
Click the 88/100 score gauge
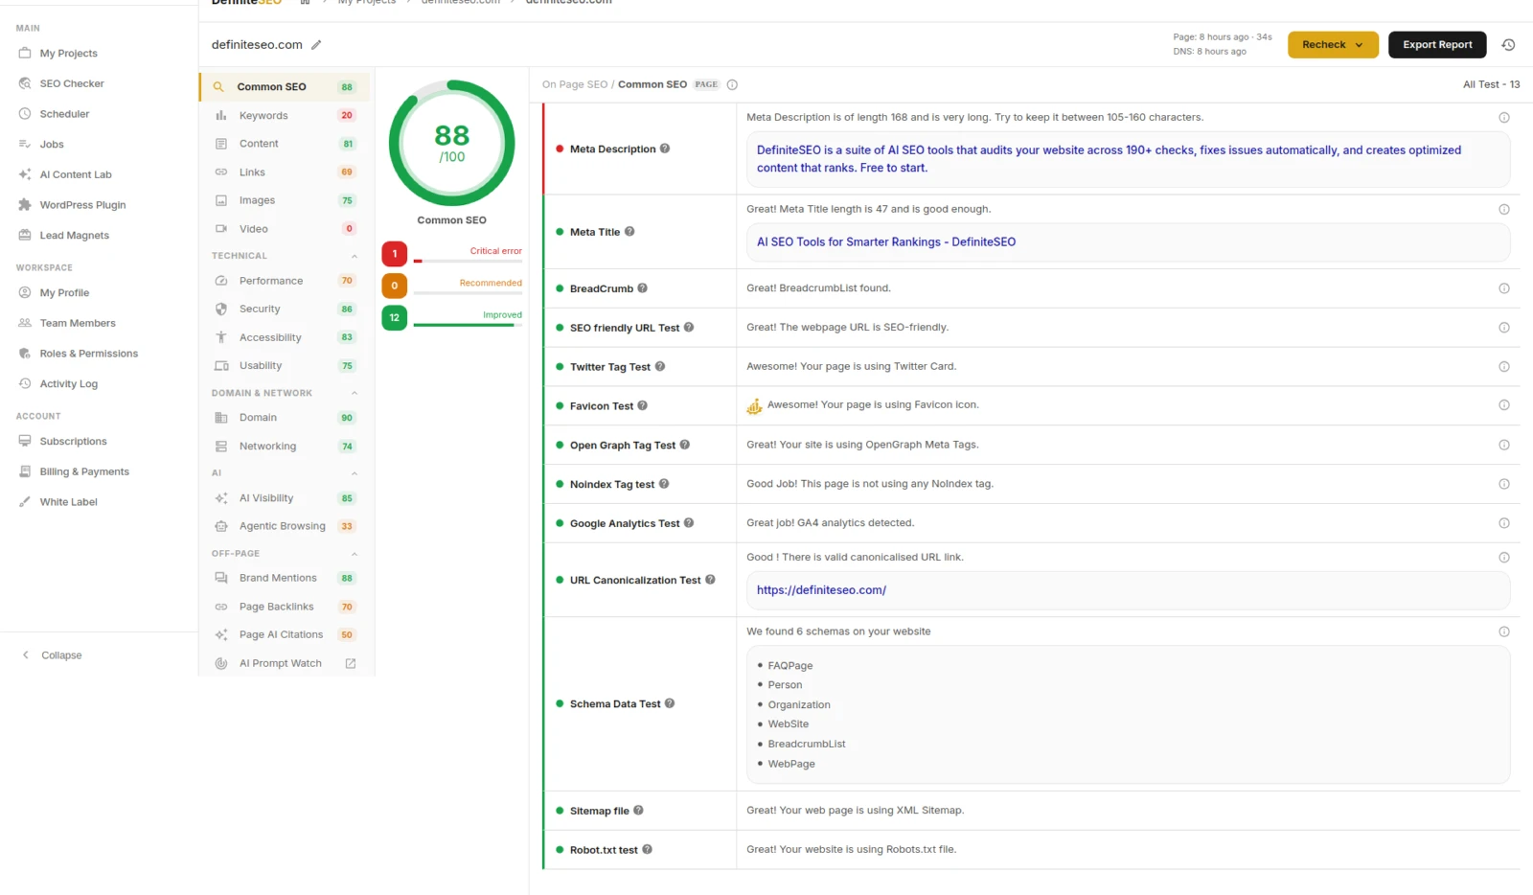[452, 143]
